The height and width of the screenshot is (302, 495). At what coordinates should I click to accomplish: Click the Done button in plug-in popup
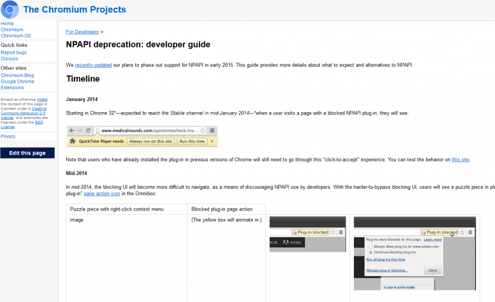pos(433,271)
